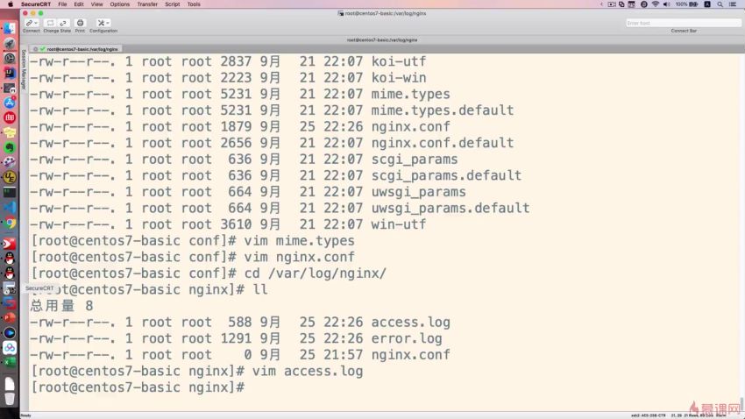Open Finder from the Dock

(x=10, y=28)
